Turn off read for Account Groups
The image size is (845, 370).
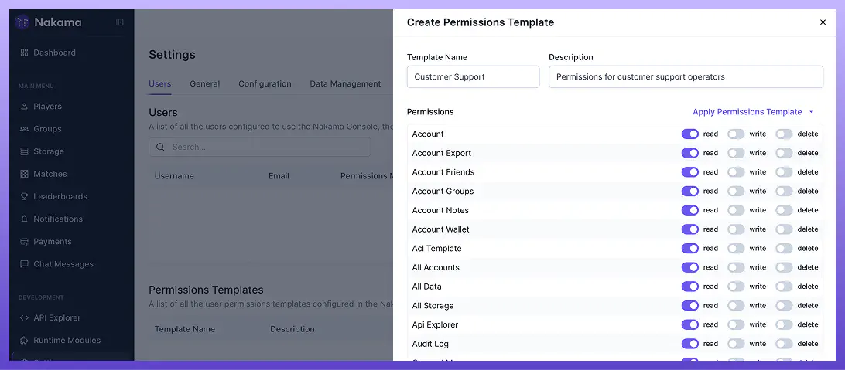(x=690, y=192)
